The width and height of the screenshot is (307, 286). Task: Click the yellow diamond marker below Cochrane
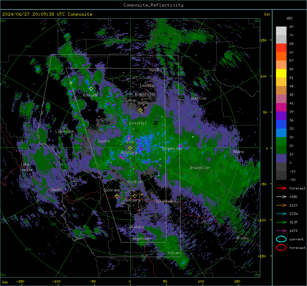pos(117,196)
